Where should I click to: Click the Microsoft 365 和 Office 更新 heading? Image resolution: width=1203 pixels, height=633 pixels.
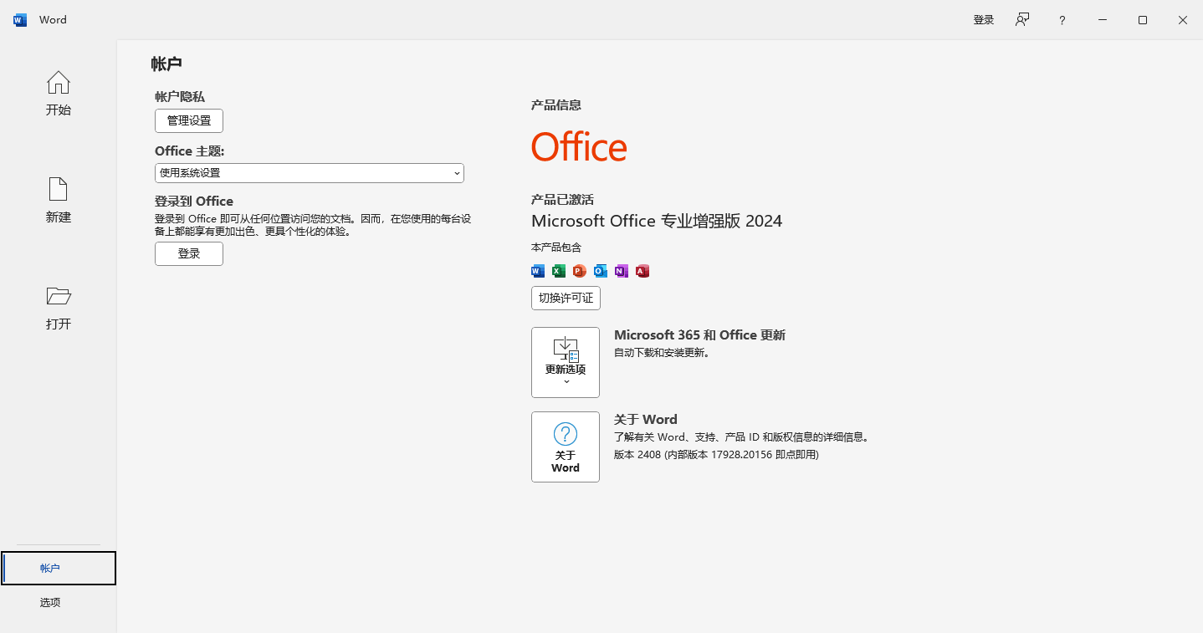click(699, 335)
